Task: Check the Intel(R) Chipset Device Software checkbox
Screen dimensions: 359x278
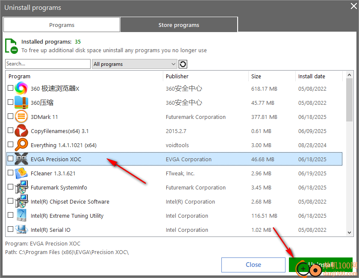Action: tap(10, 201)
